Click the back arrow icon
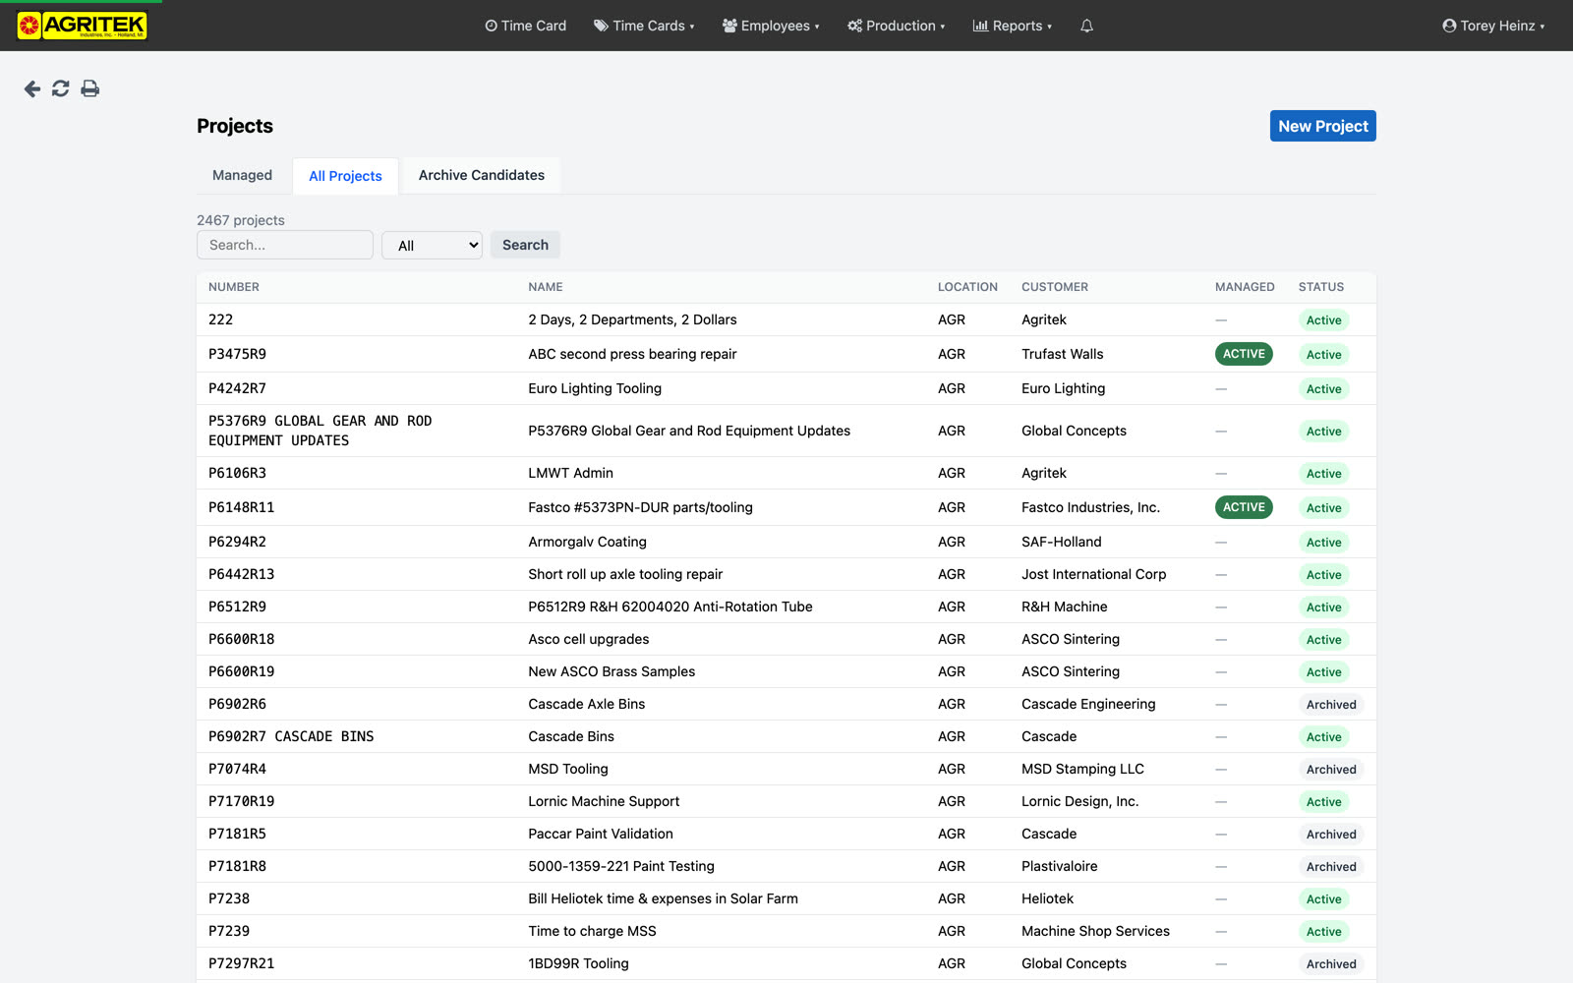The width and height of the screenshot is (1573, 983). tap(32, 88)
